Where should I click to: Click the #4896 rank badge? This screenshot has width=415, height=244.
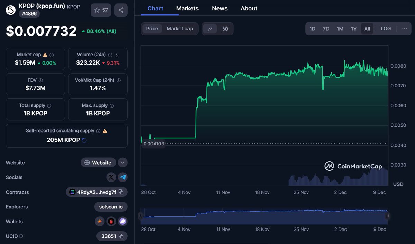[x=29, y=13]
